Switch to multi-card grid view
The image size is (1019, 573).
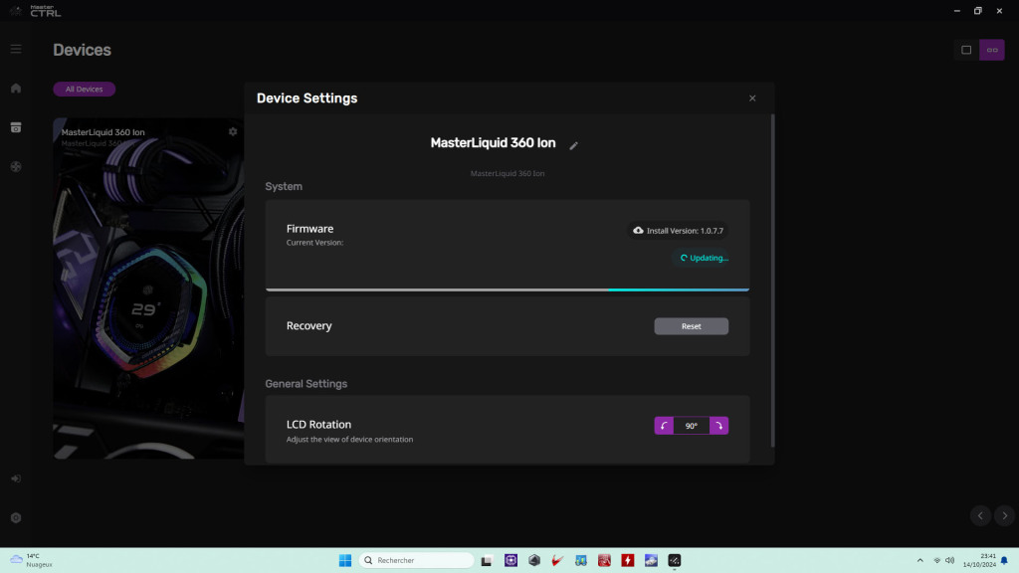[992, 50]
